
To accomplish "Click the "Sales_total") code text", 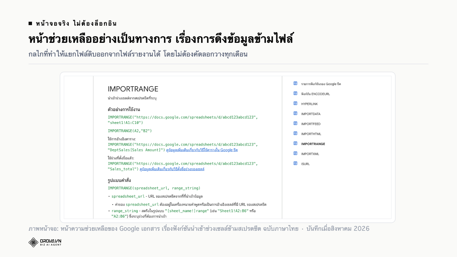I will (123, 169).
